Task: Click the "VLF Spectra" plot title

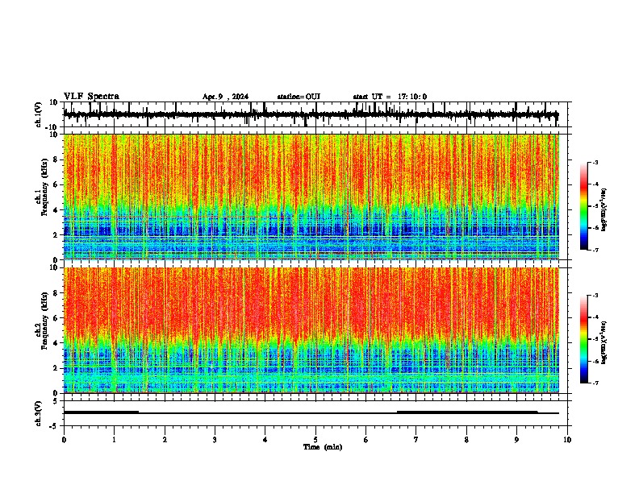Action: 91,97
